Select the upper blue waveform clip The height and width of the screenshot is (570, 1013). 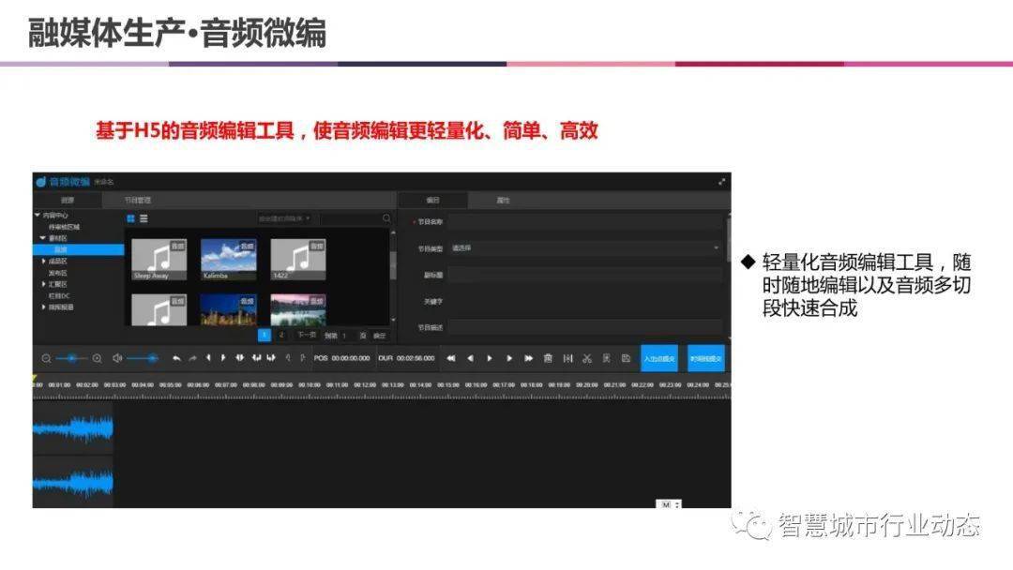(x=73, y=428)
